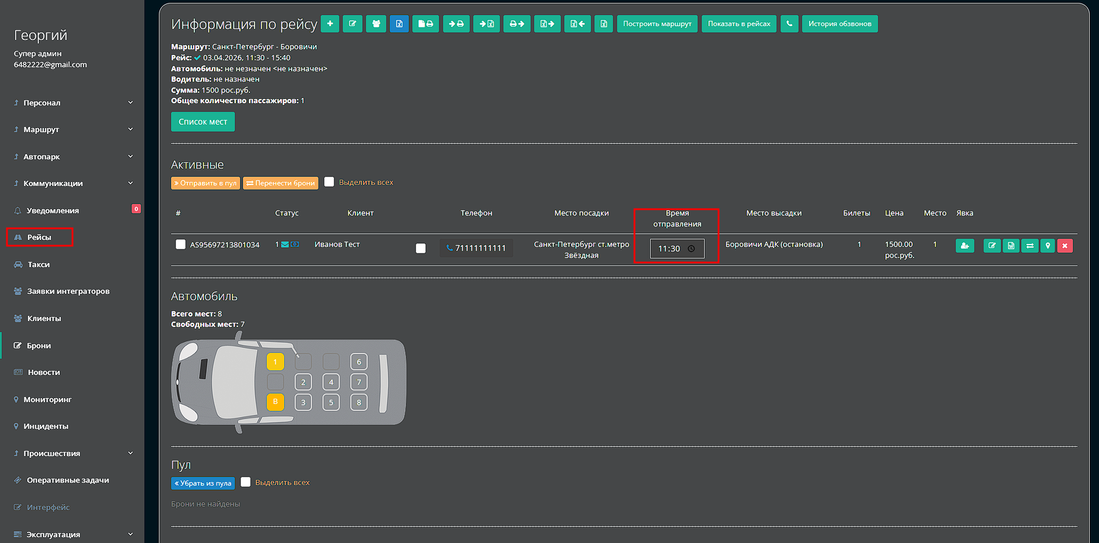1099x543 pixels.
Task: Go to Клиенты in the sidebar
Action: coord(44,318)
